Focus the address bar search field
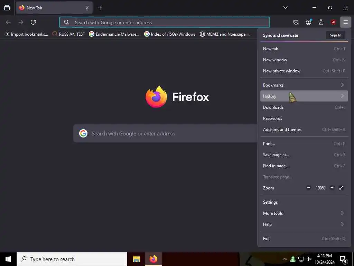 point(165,22)
